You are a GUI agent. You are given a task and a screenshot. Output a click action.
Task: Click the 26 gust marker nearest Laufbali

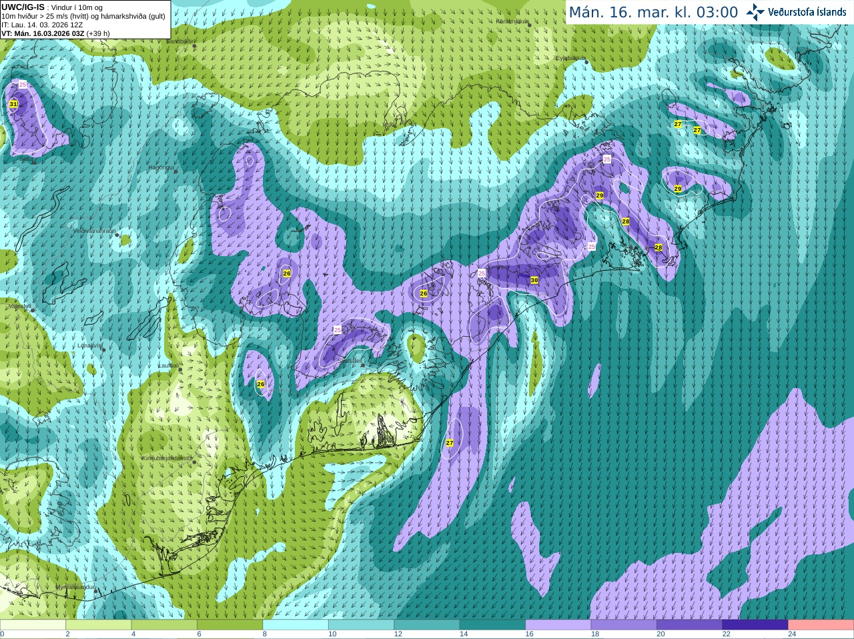(x=261, y=384)
